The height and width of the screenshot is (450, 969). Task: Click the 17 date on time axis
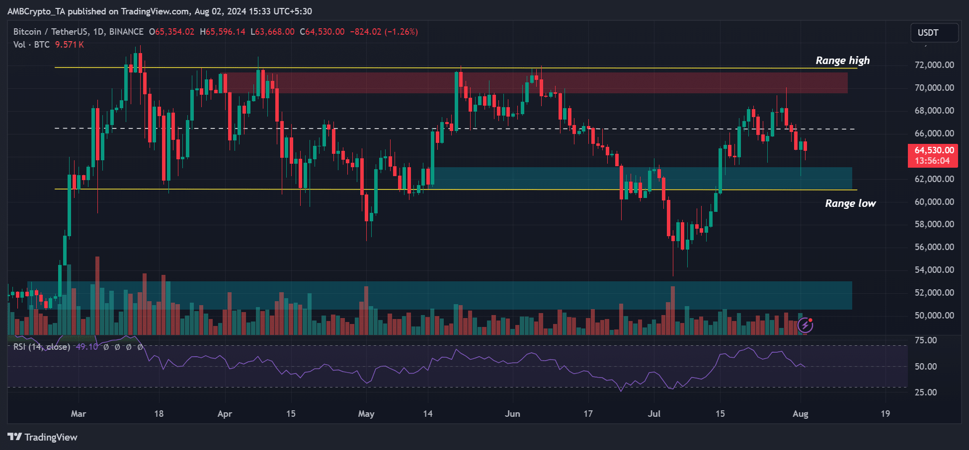(x=588, y=414)
